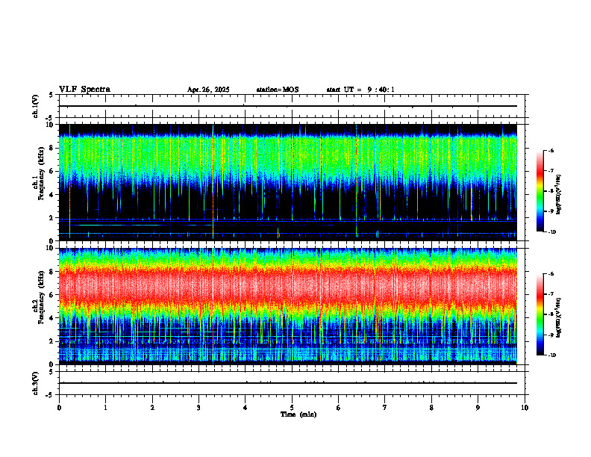Viewport: 591px width, 457px height.
Task: Click the ch.1 spectrogram color scale bar
Action: tap(540, 191)
